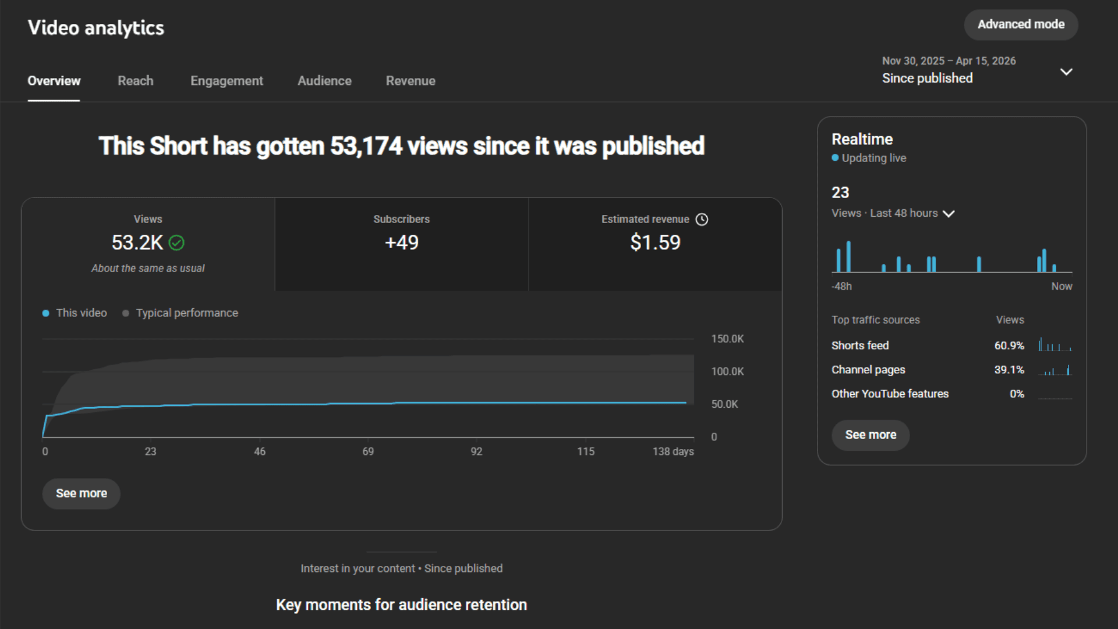1118x629 pixels.
Task: Click the Advanced mode button
Action: click(1021, 24)
